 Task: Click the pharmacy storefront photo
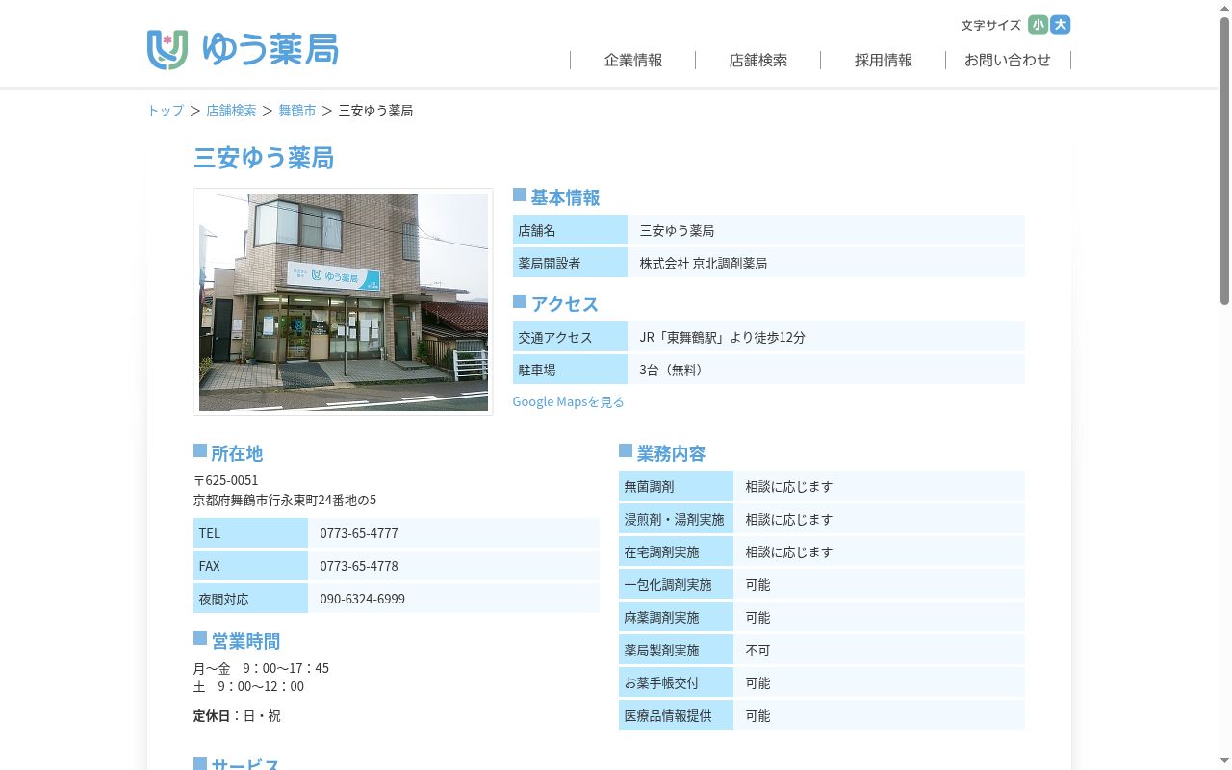(344, 302)
